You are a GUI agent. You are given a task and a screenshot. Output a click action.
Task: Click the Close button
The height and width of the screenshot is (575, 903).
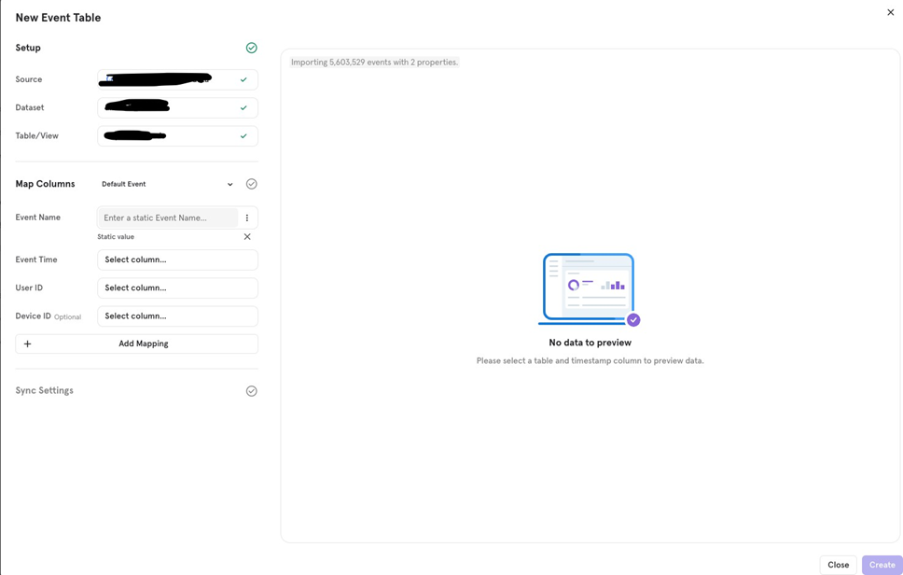point(838,564)
